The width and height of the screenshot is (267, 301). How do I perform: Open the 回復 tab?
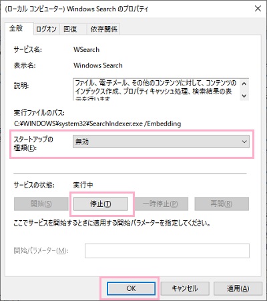73,29
